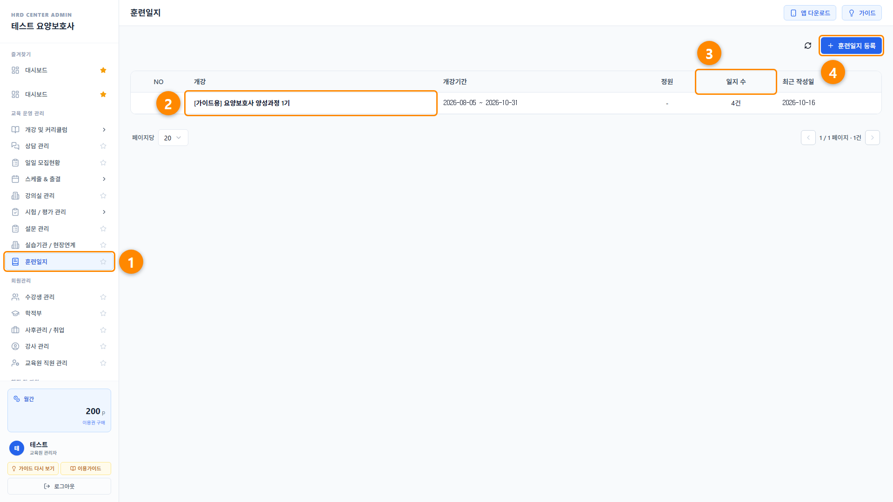893x502 pixels.
Task: Click the 실습기관 / 현장연계 building icon
Action: (15, 245)
